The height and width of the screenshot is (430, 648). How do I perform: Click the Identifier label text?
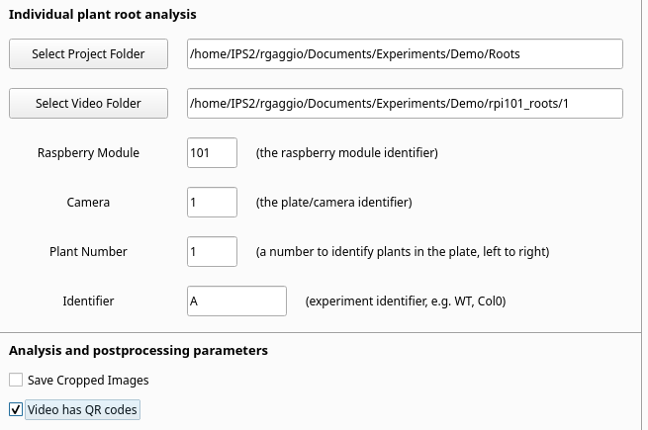(88, 301)
